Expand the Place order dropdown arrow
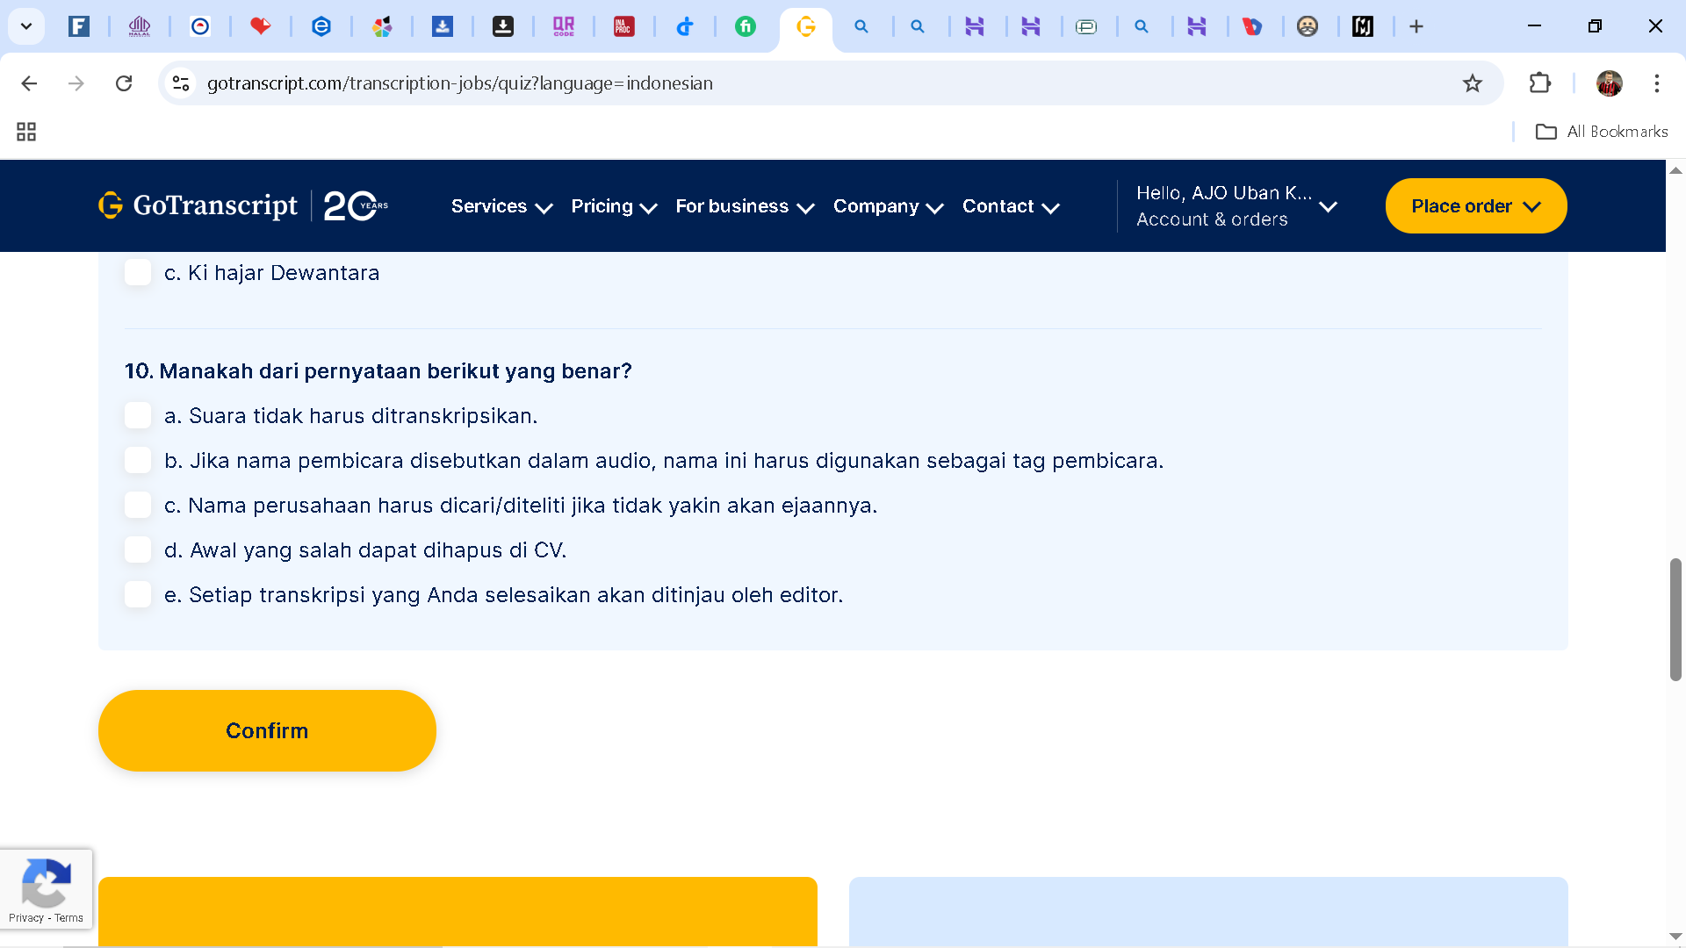The width and height of the screenshot is (1686, 948). (x=1533, y=206)
